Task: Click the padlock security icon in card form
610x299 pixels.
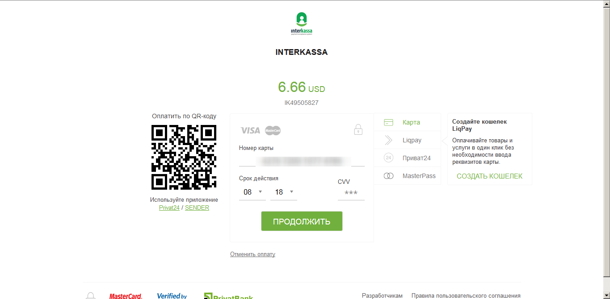Action: pos(358,130)
